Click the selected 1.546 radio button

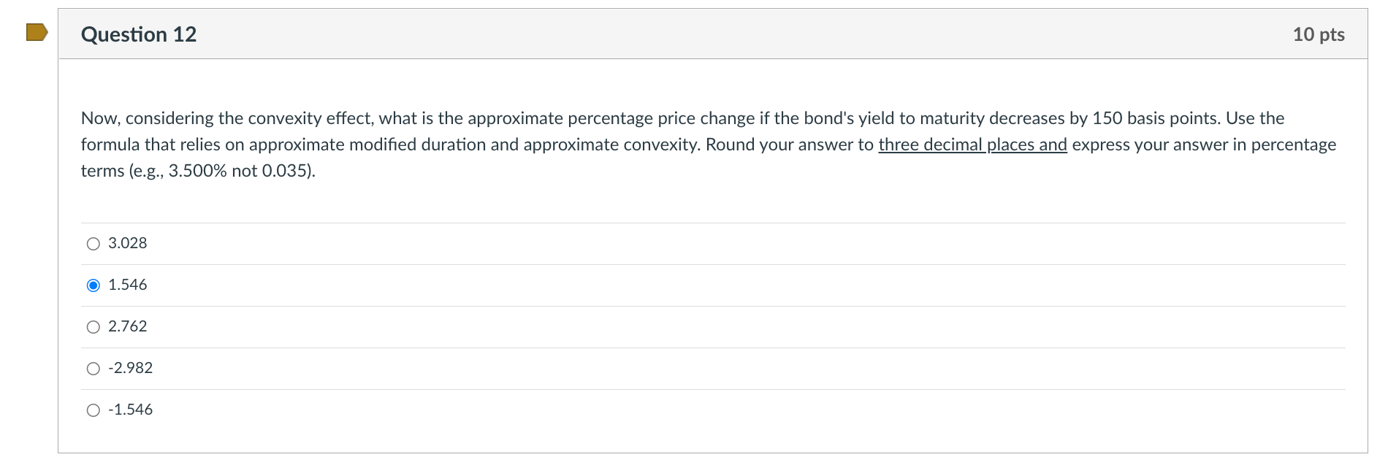(x=93, y=285)
